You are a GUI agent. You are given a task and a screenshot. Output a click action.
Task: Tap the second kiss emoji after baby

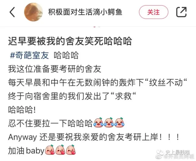(x=60, y=150)
